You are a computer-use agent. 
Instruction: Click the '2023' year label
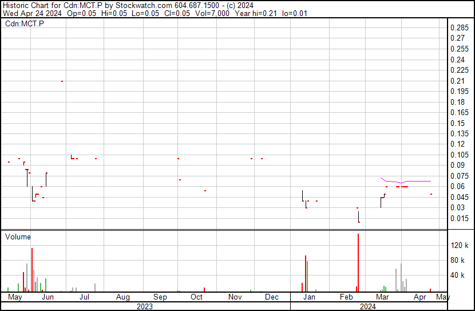point(144,306)
